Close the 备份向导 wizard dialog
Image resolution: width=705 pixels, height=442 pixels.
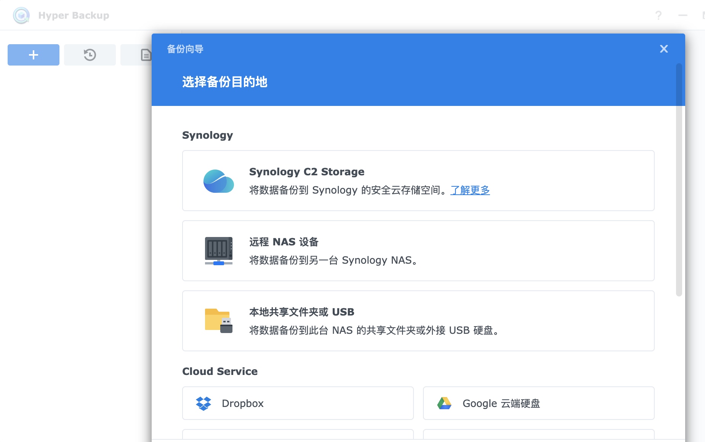664,49
